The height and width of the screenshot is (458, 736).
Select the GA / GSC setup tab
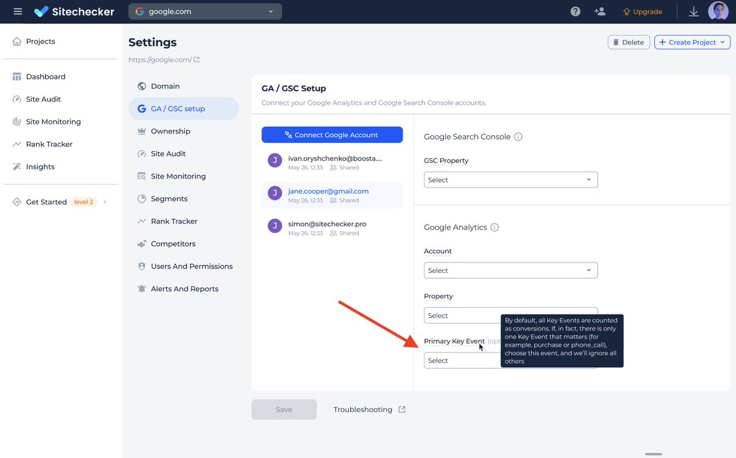point(183,109)
